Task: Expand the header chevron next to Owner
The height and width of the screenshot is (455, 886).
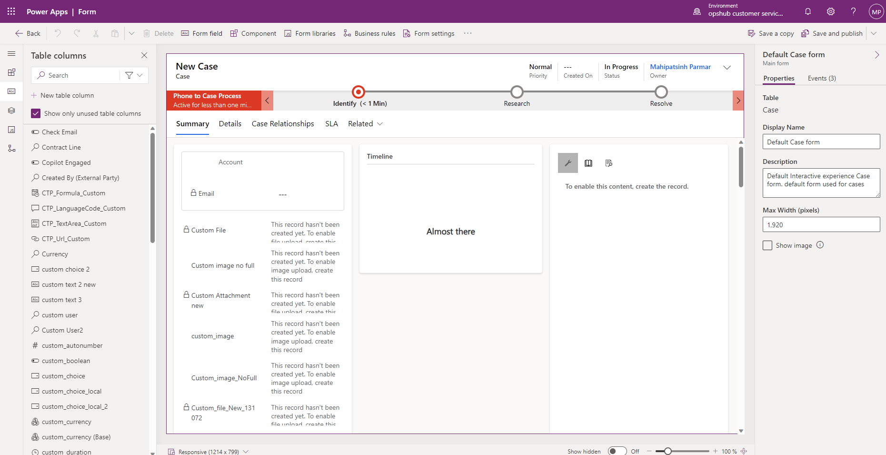Action: point(727,68)
